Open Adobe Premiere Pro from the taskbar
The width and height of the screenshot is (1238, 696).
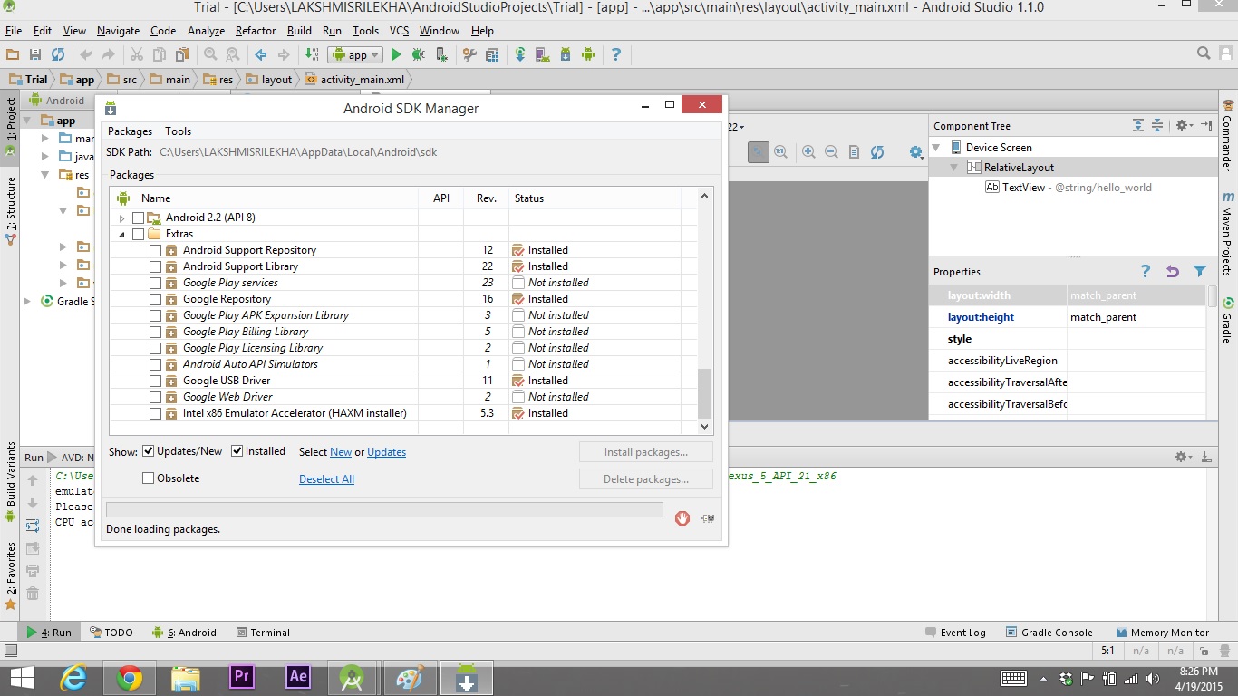click(x=241, y=678)
